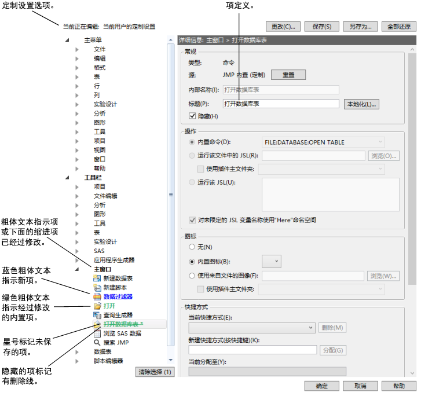Select 项目 under the 工具栏 node
Image resolution: width=421 pixels, height=396 pixels.
[100, 186]
